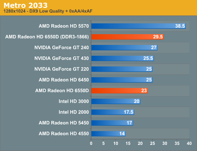197x151 pixels.
Task: Click the 38.5 value on the top bar
Action: 180,26
